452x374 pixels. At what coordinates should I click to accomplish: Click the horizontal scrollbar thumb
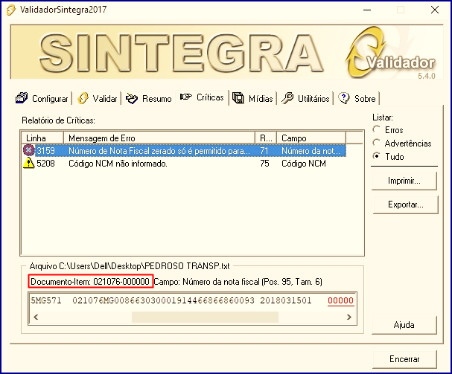(x=205, y=317)
